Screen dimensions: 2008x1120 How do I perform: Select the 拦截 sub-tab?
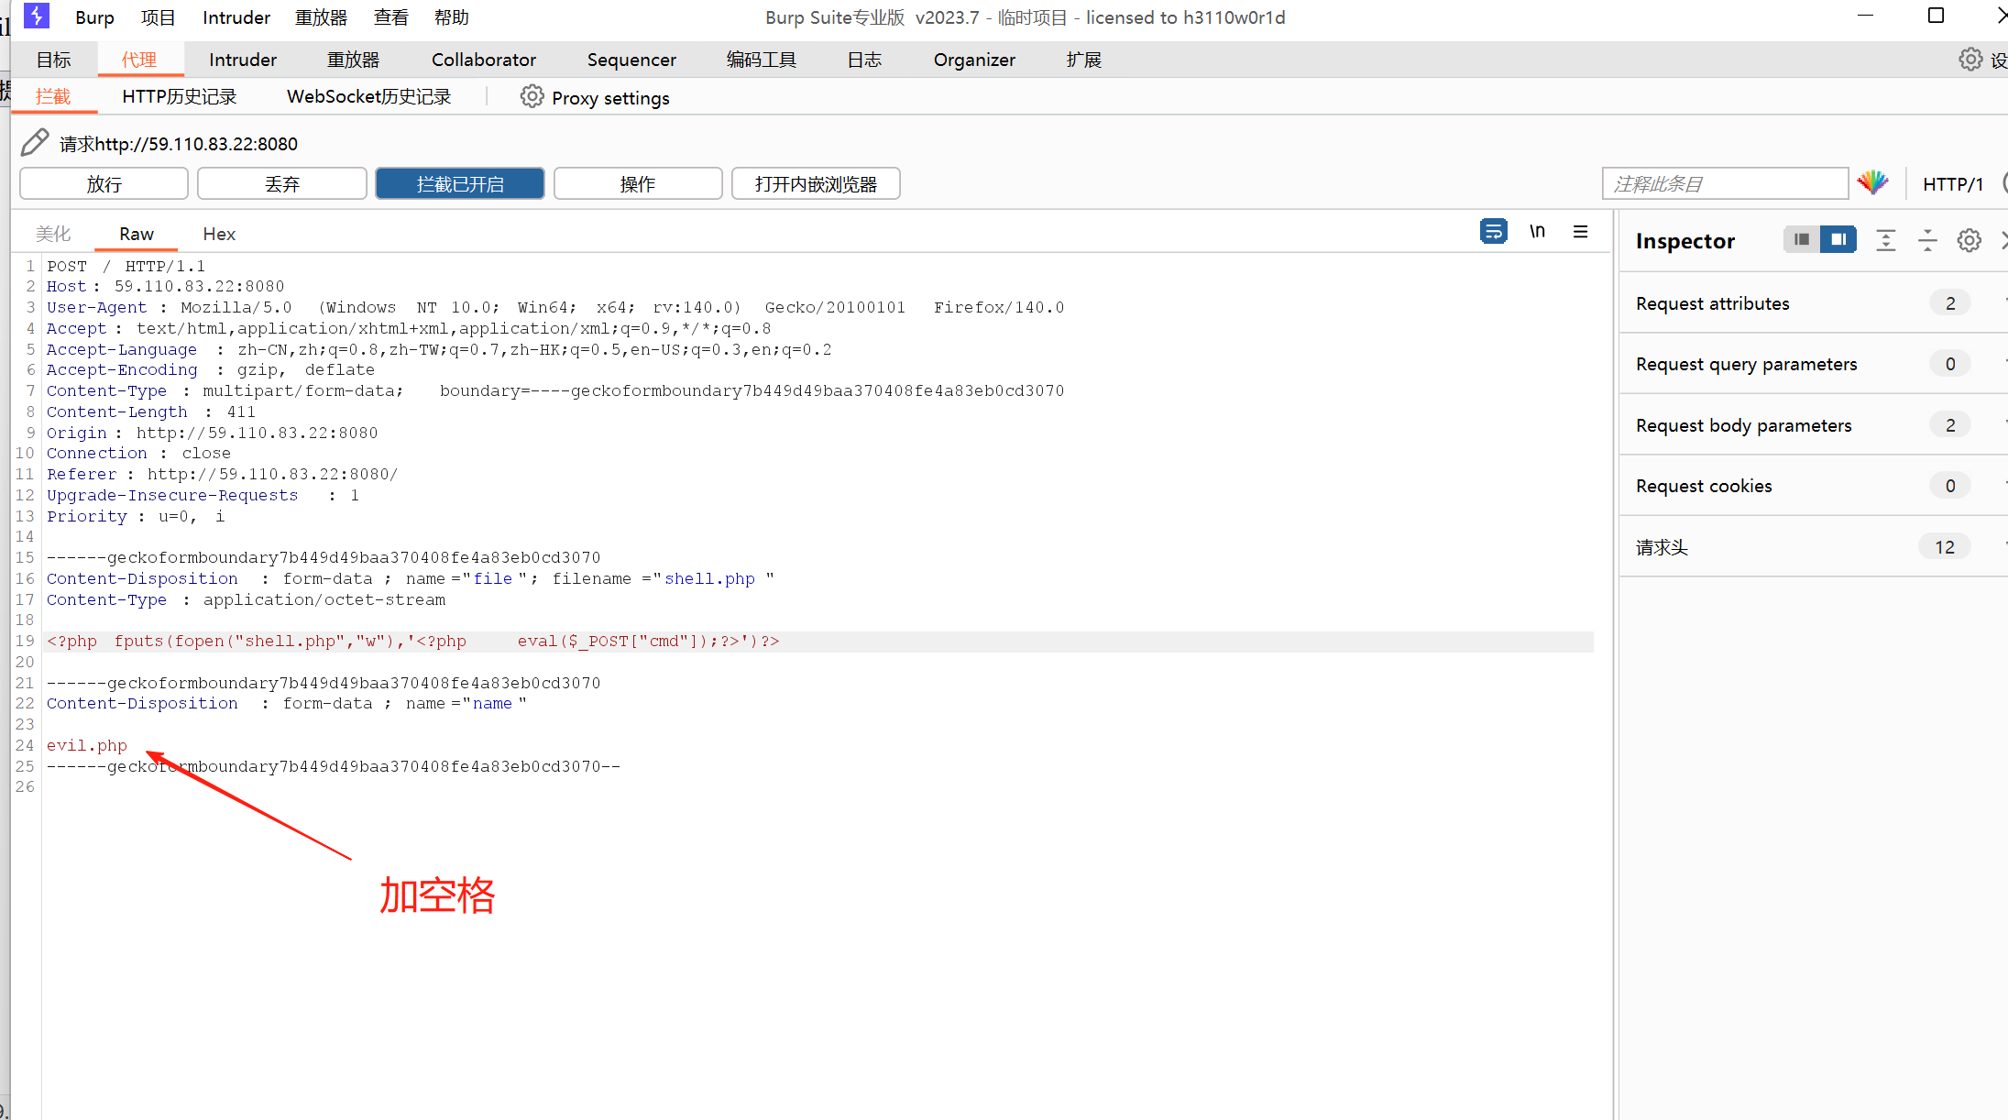pos(53,96)
